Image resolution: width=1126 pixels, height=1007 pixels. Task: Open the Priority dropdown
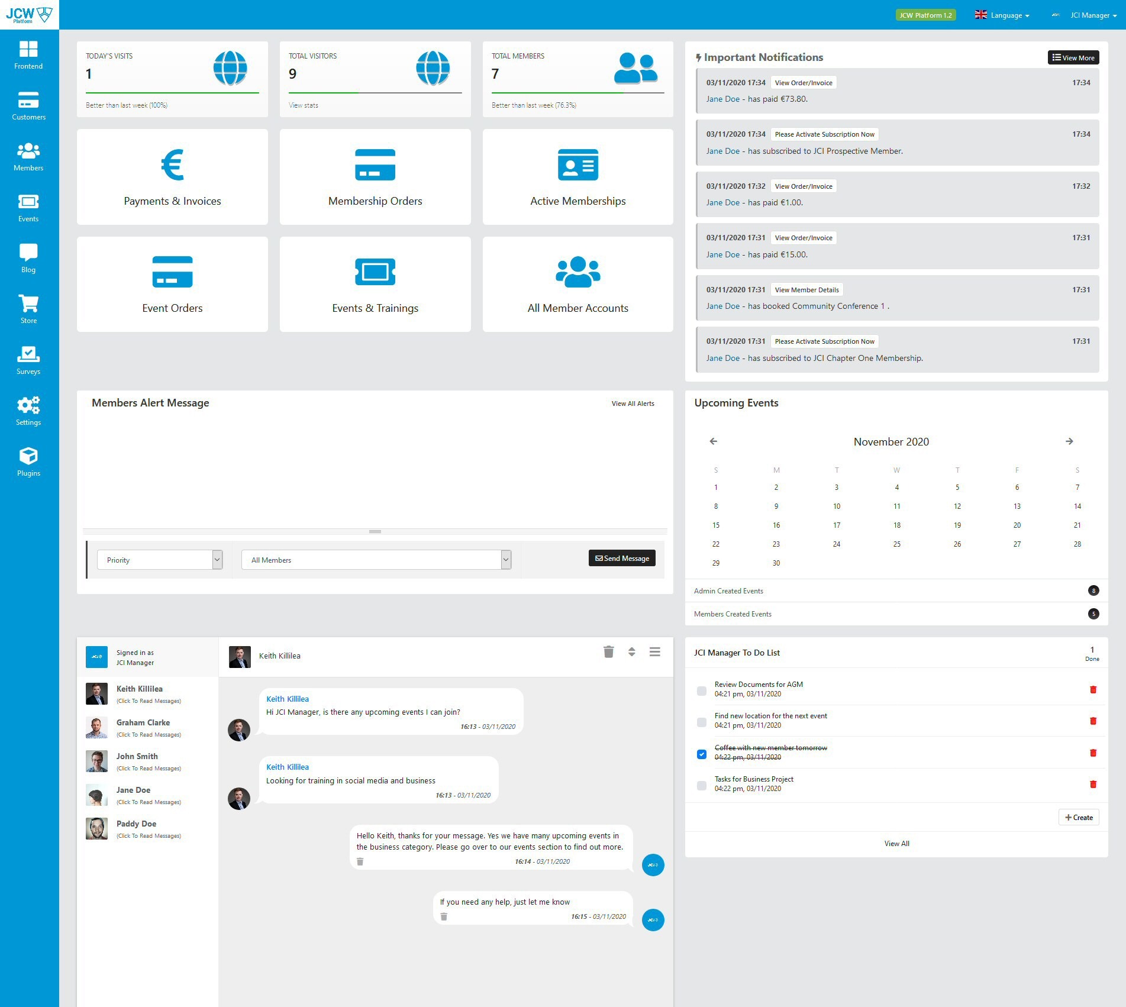[160, 560]
